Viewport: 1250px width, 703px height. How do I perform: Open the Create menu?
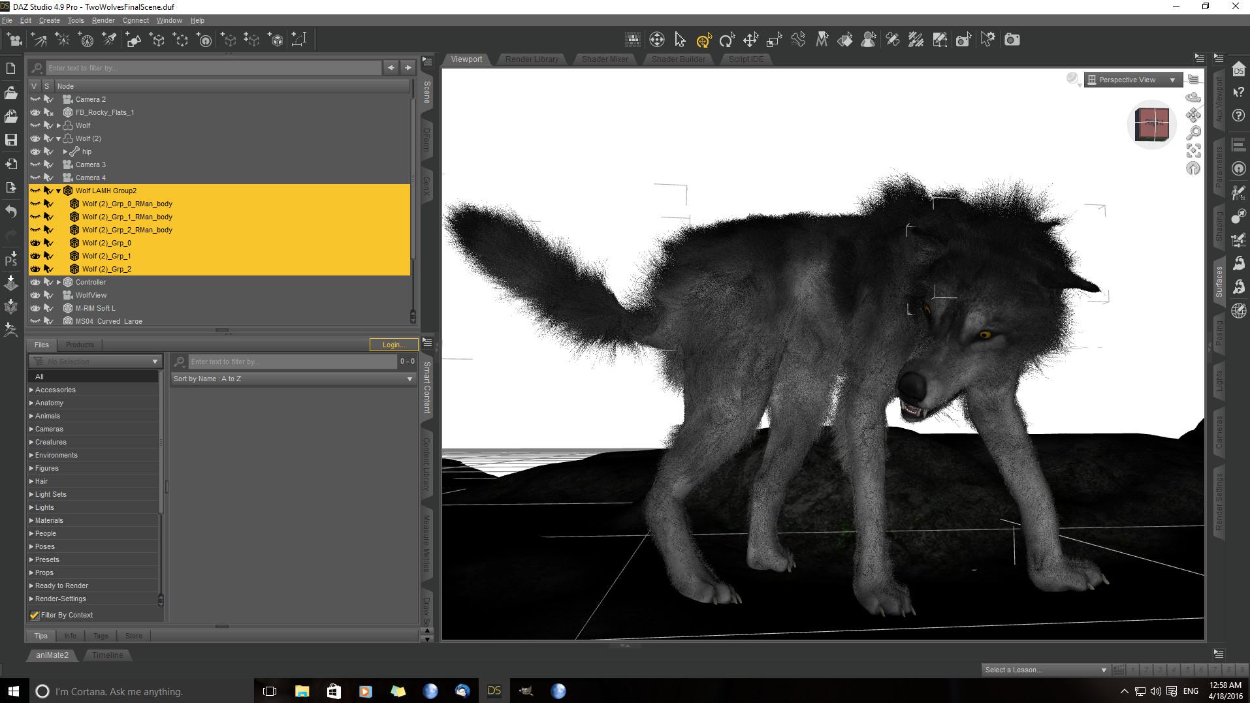point(50,20)
